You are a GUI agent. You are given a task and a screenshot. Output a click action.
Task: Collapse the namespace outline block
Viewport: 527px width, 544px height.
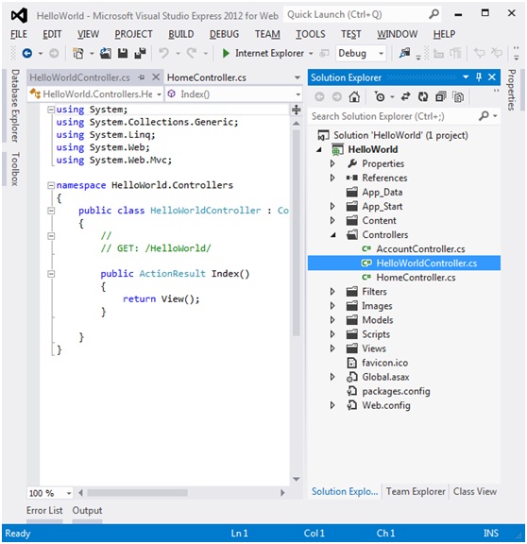click(x=51, y=185)
